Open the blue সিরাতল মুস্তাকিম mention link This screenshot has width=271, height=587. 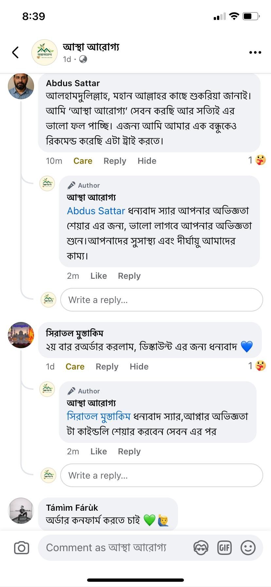[x=99, y=416]
